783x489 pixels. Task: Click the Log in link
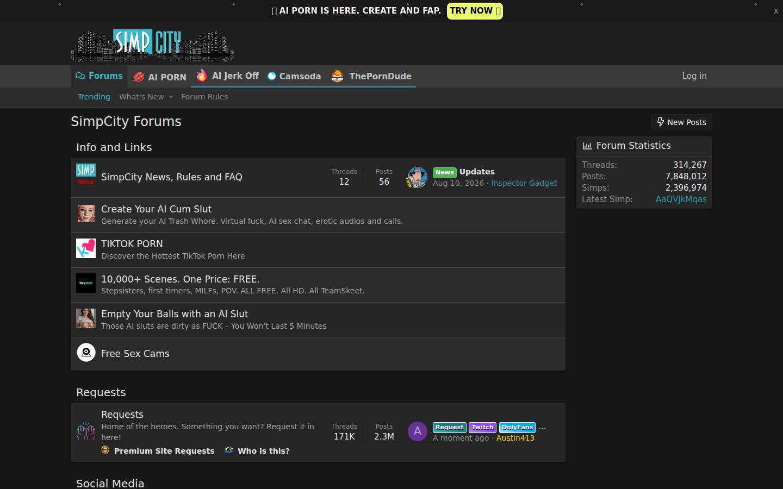694,76
